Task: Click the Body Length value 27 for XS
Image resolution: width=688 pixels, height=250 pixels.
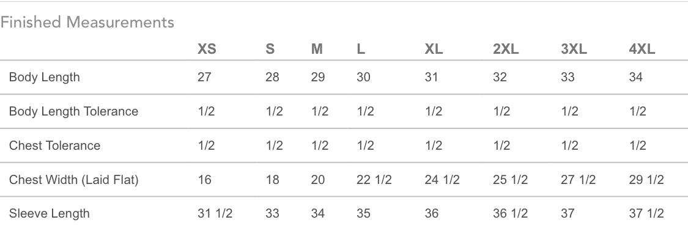Action: [204, 78]
